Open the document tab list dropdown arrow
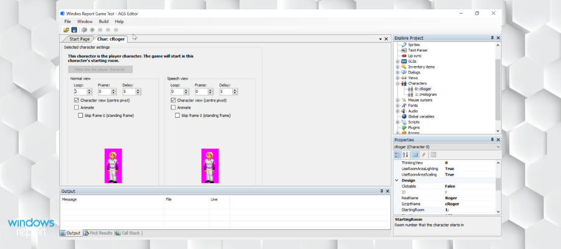This screenshot has width=561, height=249. point(380,39)
